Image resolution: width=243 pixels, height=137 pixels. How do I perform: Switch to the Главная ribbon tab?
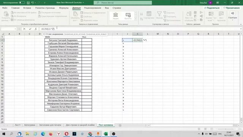pos(16,8)
